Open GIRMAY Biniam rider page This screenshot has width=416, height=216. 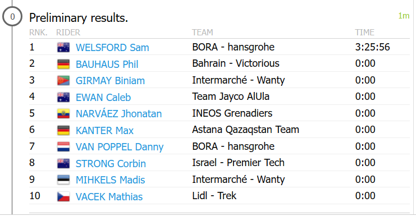tap(110, 81)
